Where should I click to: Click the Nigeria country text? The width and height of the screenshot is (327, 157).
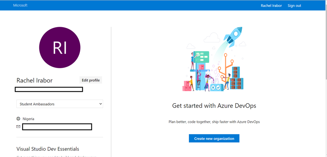point(28,119)
